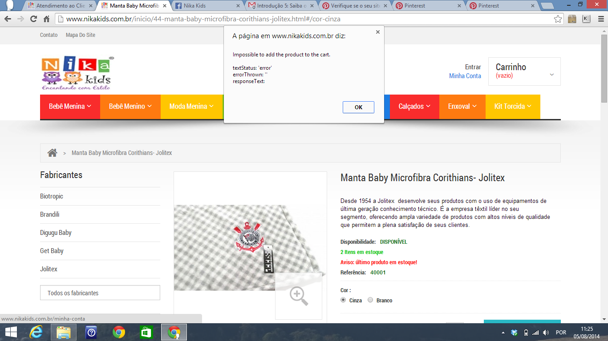Click the battery tray icon

tap(526, 333)
